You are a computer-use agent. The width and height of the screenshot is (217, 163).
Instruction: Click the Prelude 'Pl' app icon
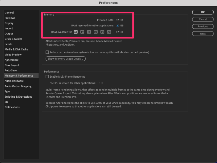point(89,32)
